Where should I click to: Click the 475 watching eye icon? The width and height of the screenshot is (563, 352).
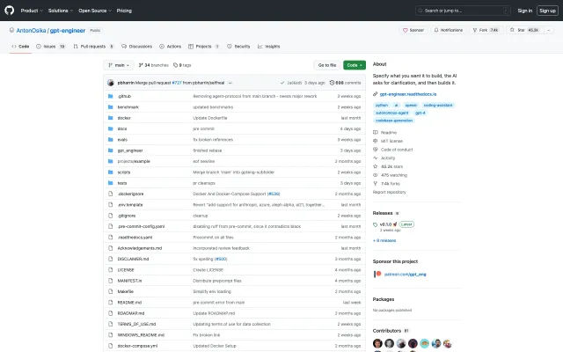click(376, 175)
